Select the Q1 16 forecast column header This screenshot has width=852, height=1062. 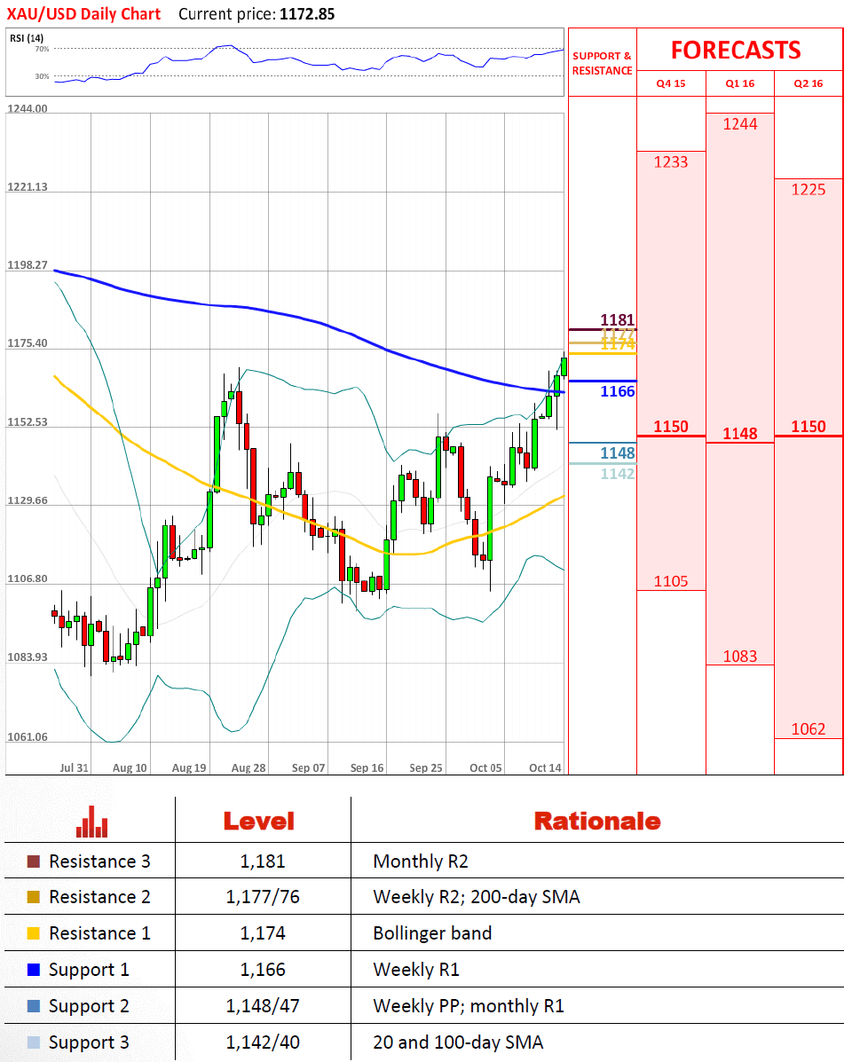739,83
